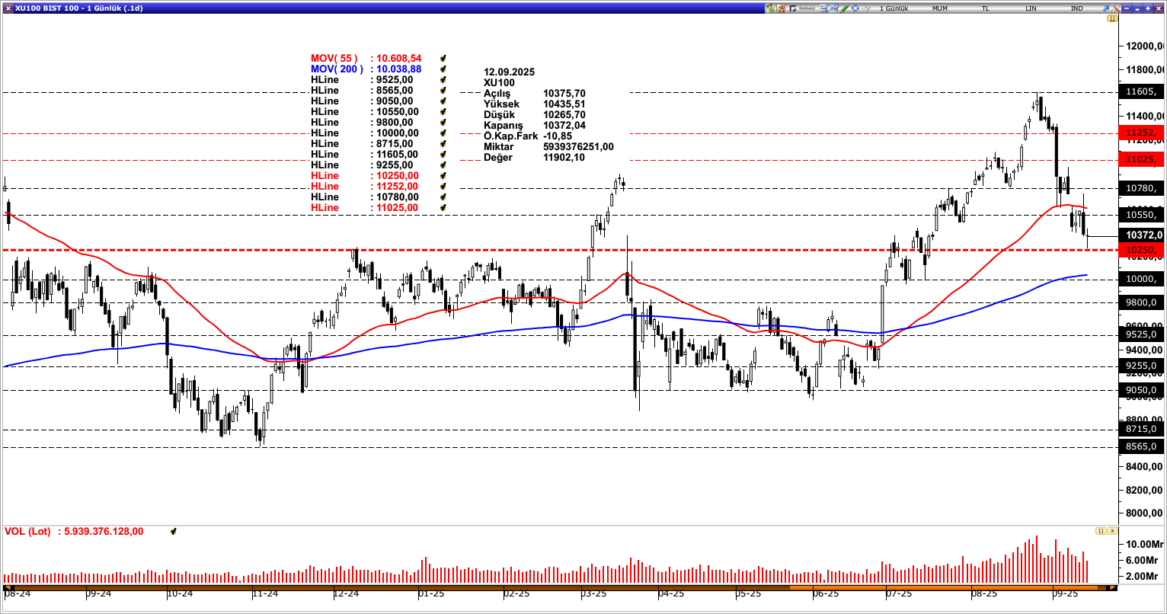The image size is (1167, 614).
Task: Click the Yüksek 10435,51 value
Action: click(x=564, y=104)
